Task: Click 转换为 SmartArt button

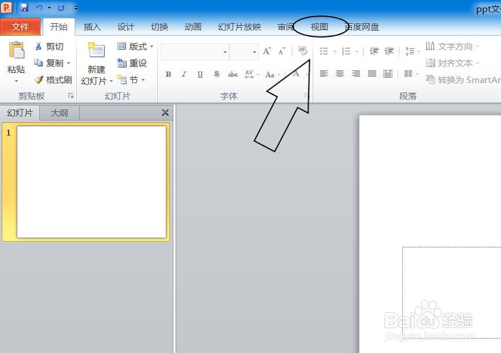Action: [x=463, y=80]
